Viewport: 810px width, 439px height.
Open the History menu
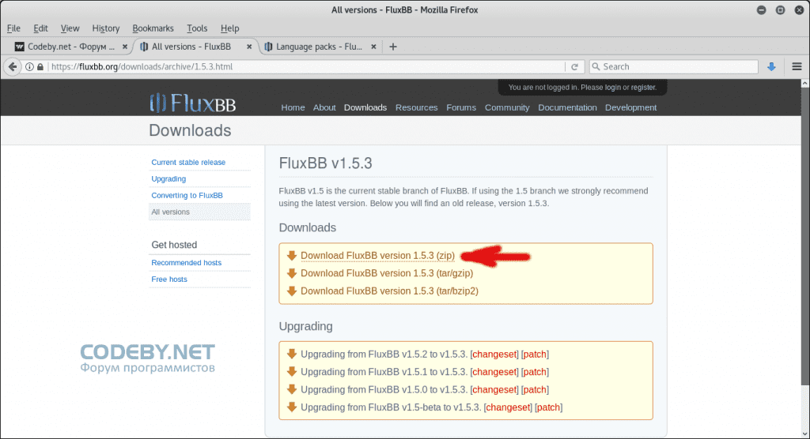(x=105, y=28)
